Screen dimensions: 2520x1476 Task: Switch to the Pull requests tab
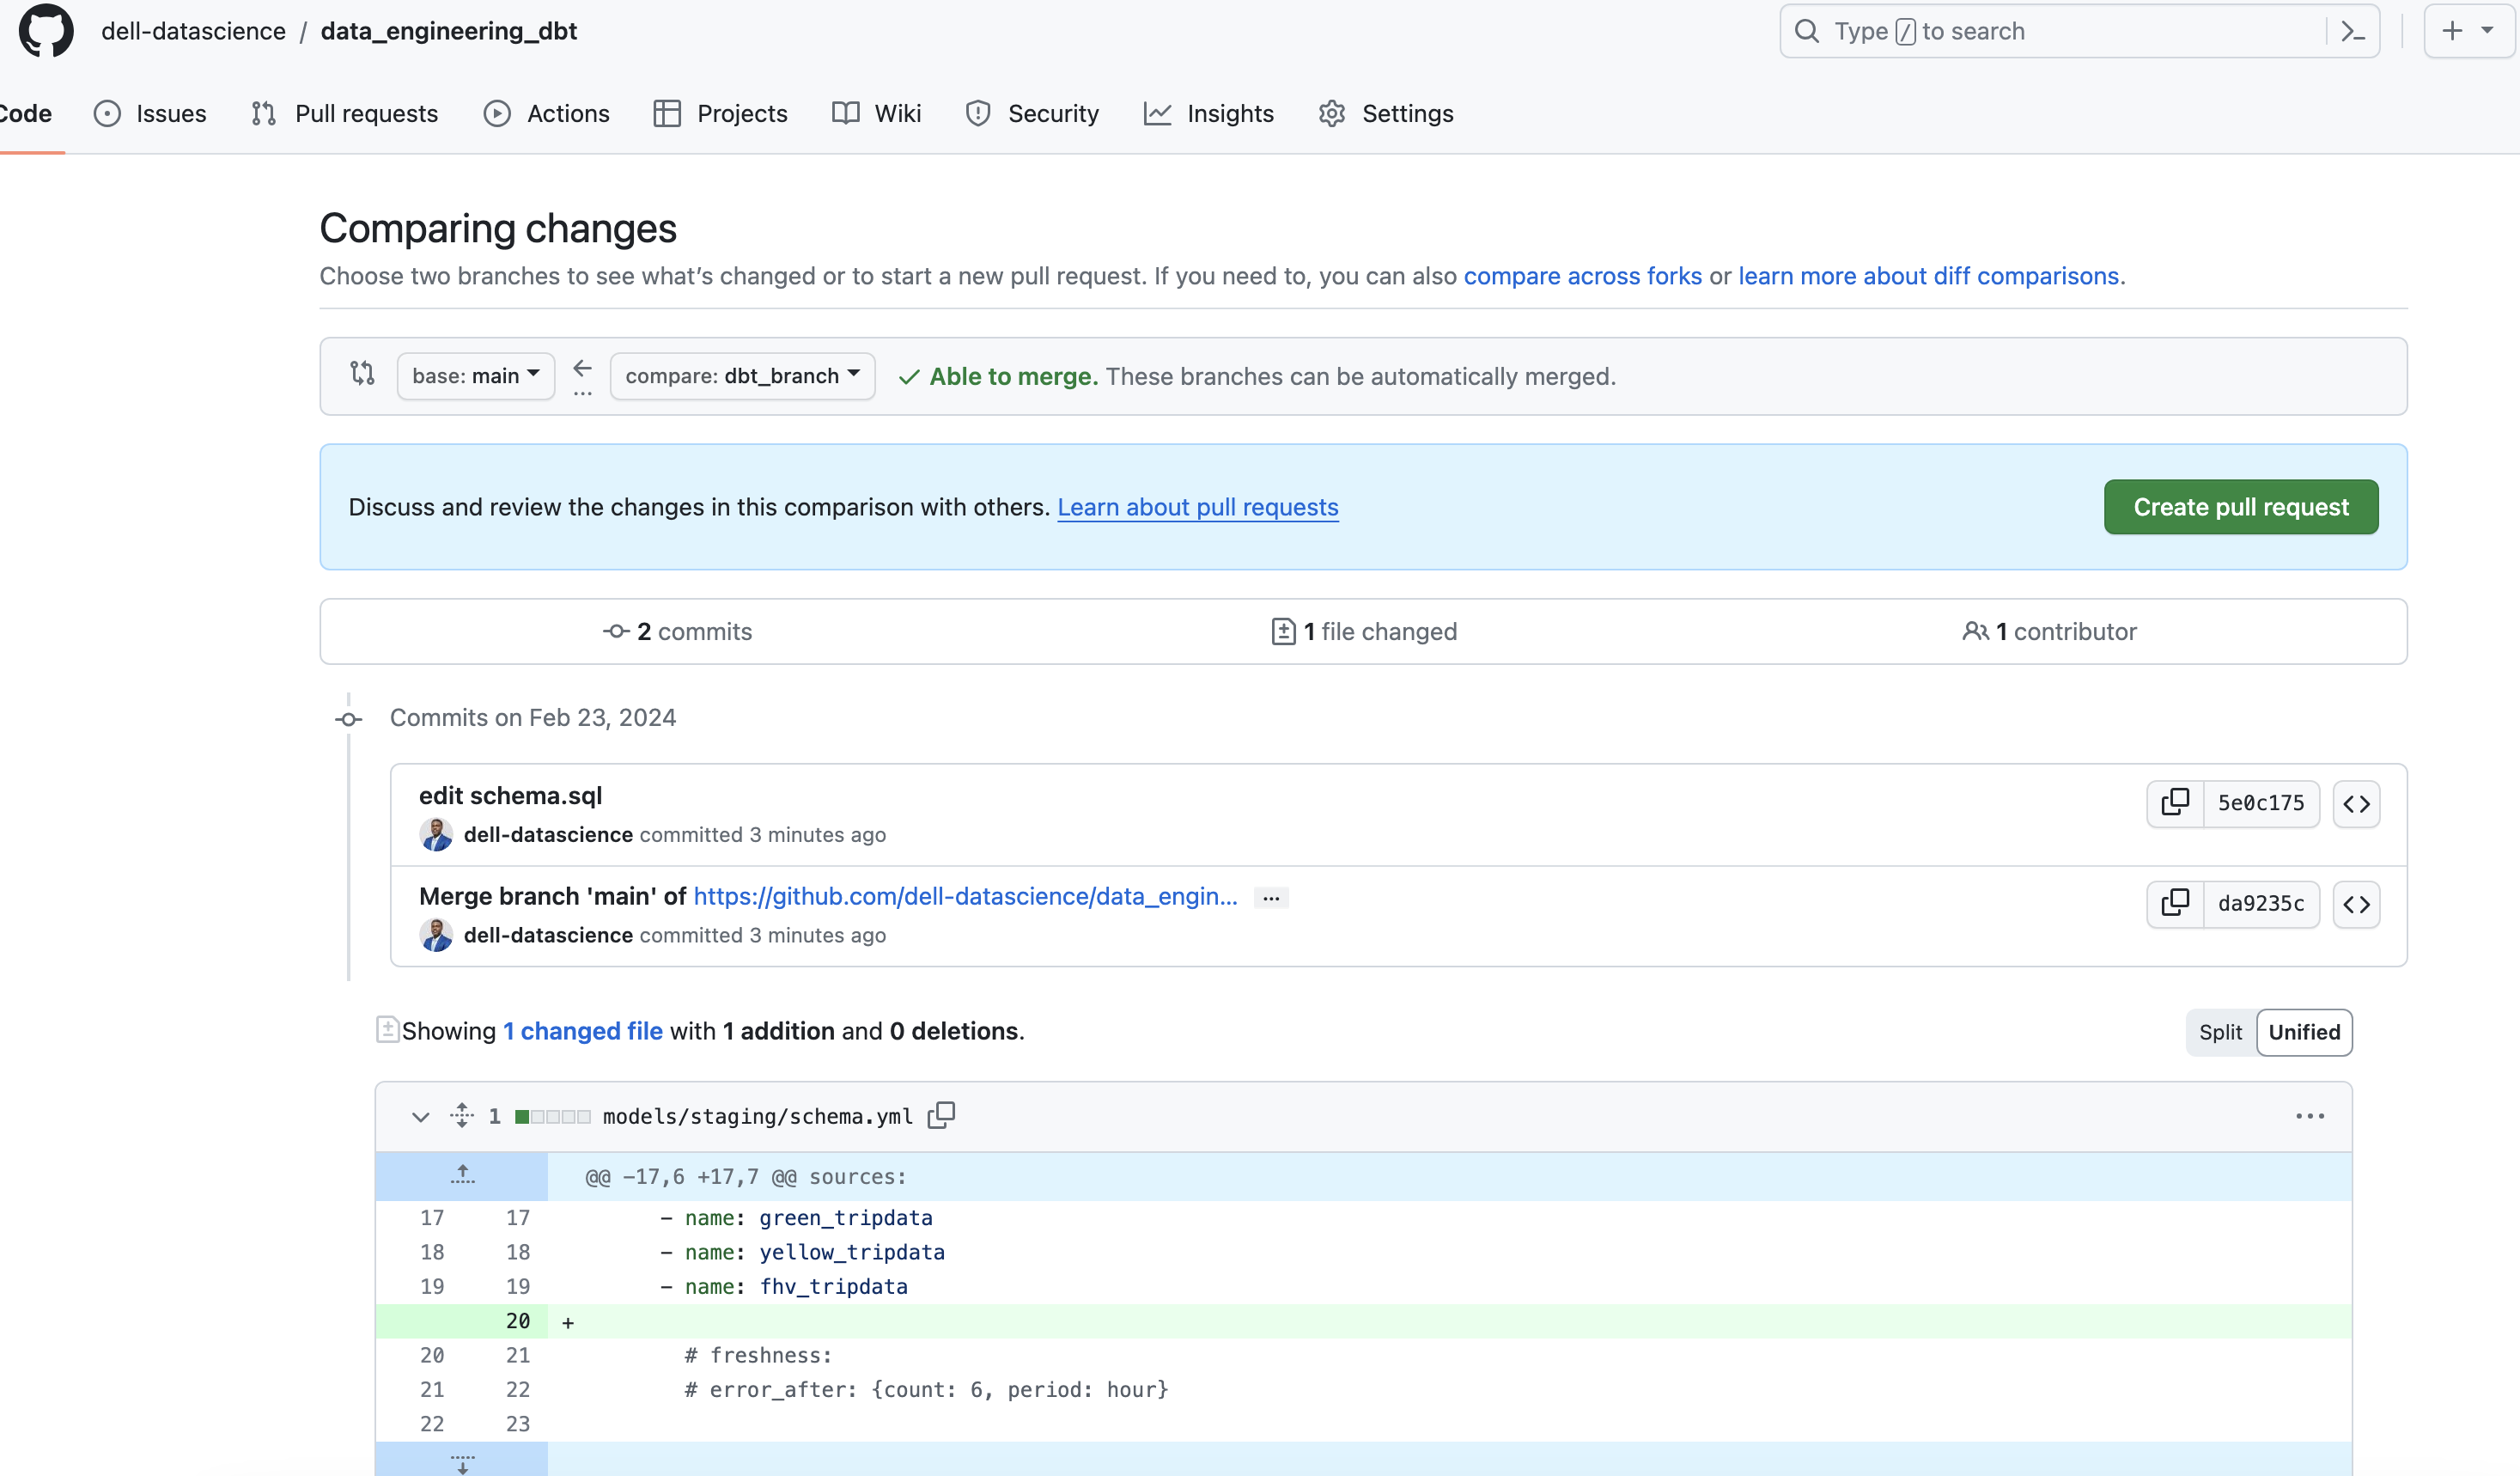pyautogui.click(x=345, y=114)
